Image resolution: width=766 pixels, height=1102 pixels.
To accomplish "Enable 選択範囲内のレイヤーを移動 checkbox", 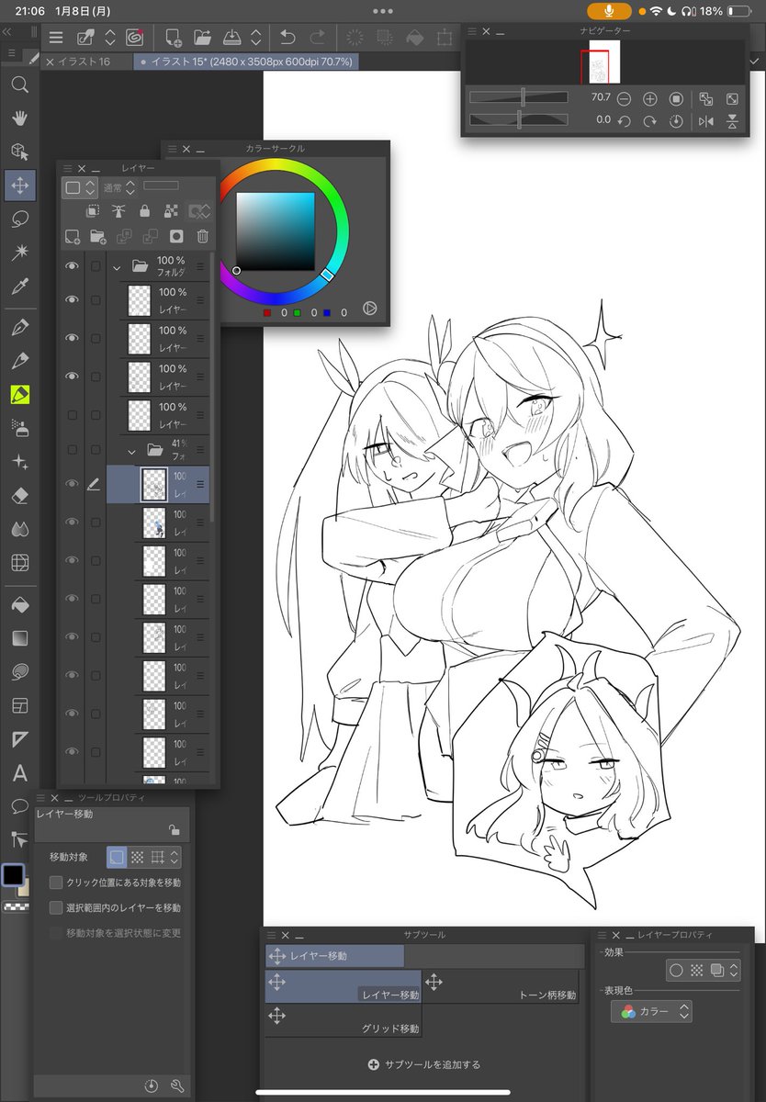I will [56, 907].
